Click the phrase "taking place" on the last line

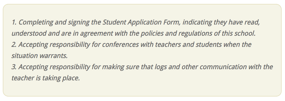(61, 78)
